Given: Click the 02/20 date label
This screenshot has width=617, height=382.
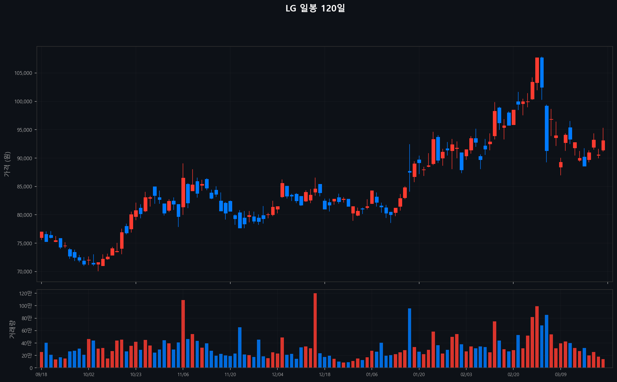Looking at the screenshot, I should point(513,375).
